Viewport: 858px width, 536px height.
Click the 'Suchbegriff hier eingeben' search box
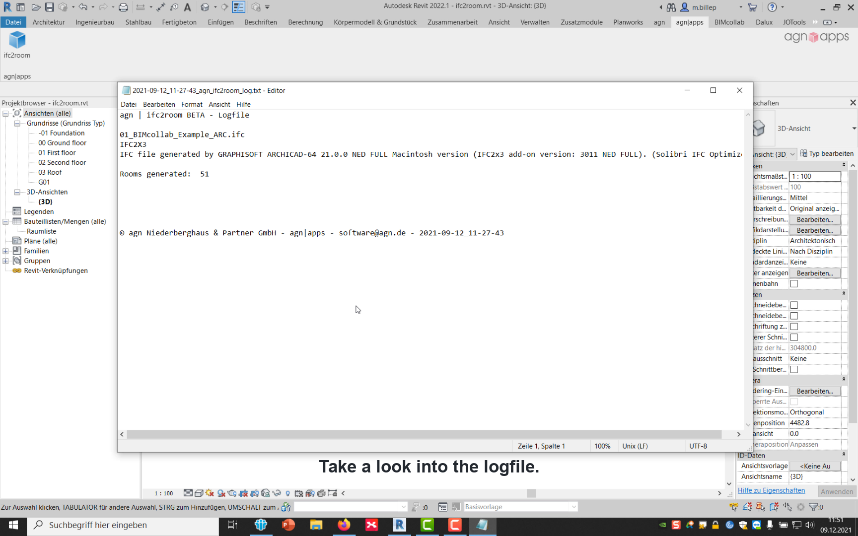click(x=123, y=525)
